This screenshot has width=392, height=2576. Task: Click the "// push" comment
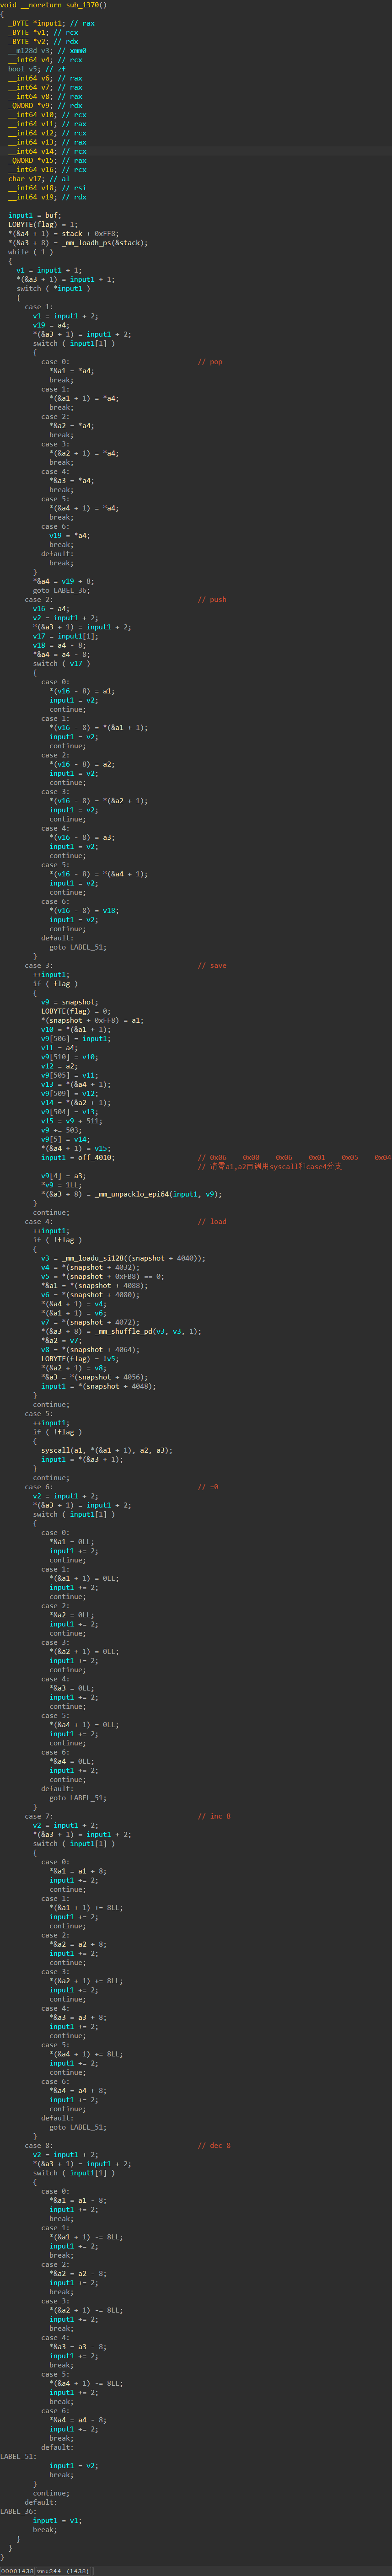(x=212, y=599)
